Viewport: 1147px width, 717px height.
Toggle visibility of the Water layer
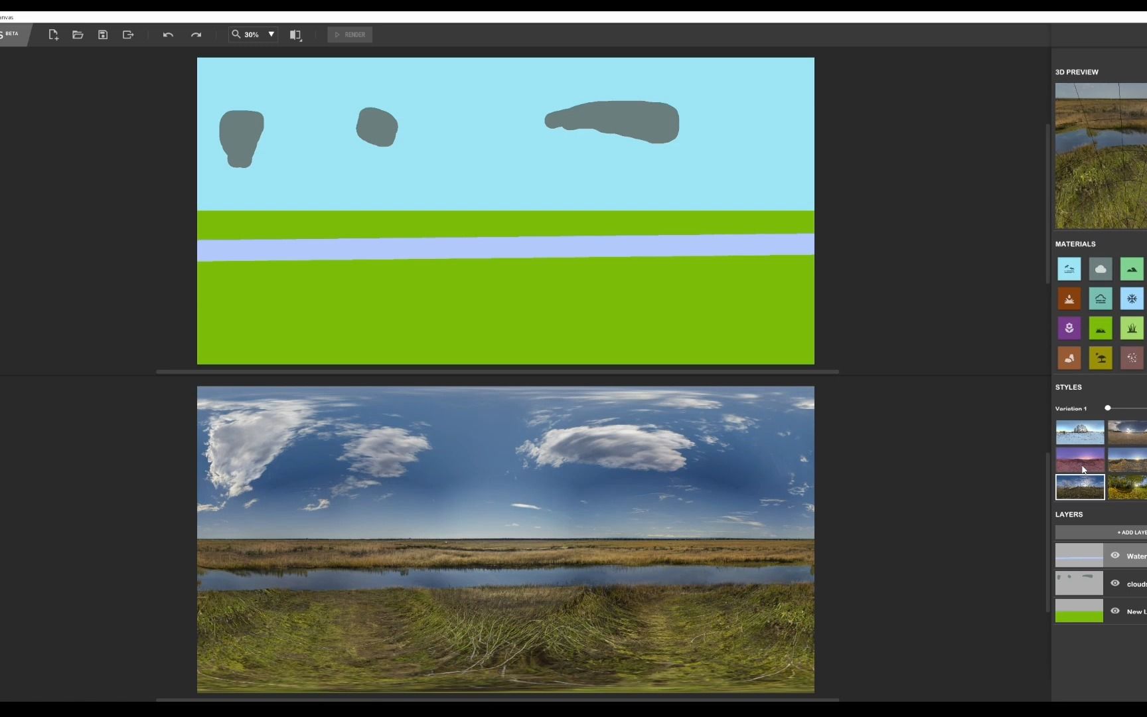(x=1116, y=555)
